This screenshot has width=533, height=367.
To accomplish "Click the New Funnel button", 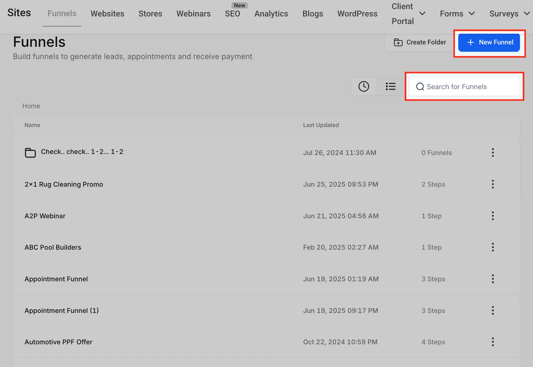I will [489, 42].
